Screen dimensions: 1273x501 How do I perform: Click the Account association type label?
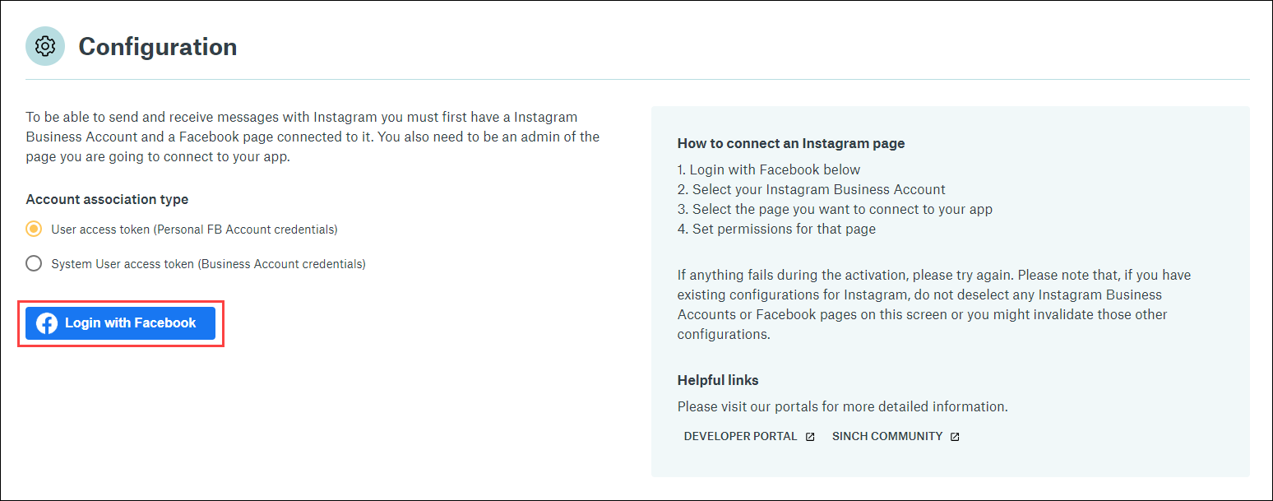(x=106, y=199)
